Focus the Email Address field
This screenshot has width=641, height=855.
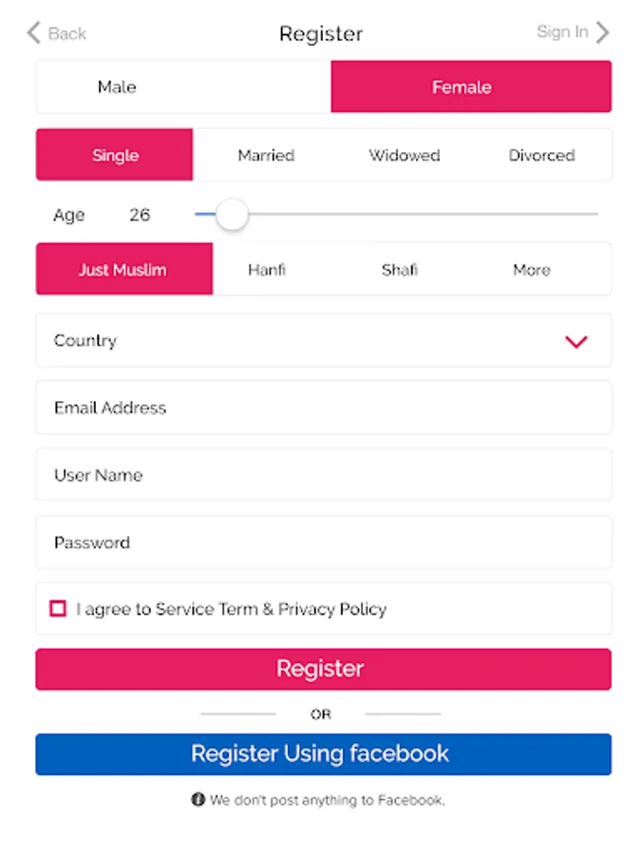click(x=323, y=408)
